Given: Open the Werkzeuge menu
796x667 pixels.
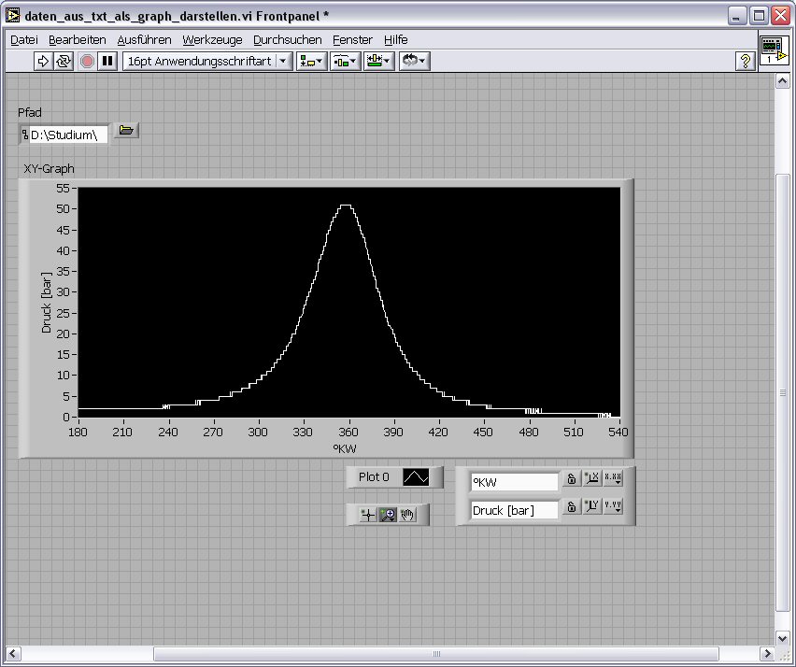Looking at the screenshot, I should tap(212, 39).
